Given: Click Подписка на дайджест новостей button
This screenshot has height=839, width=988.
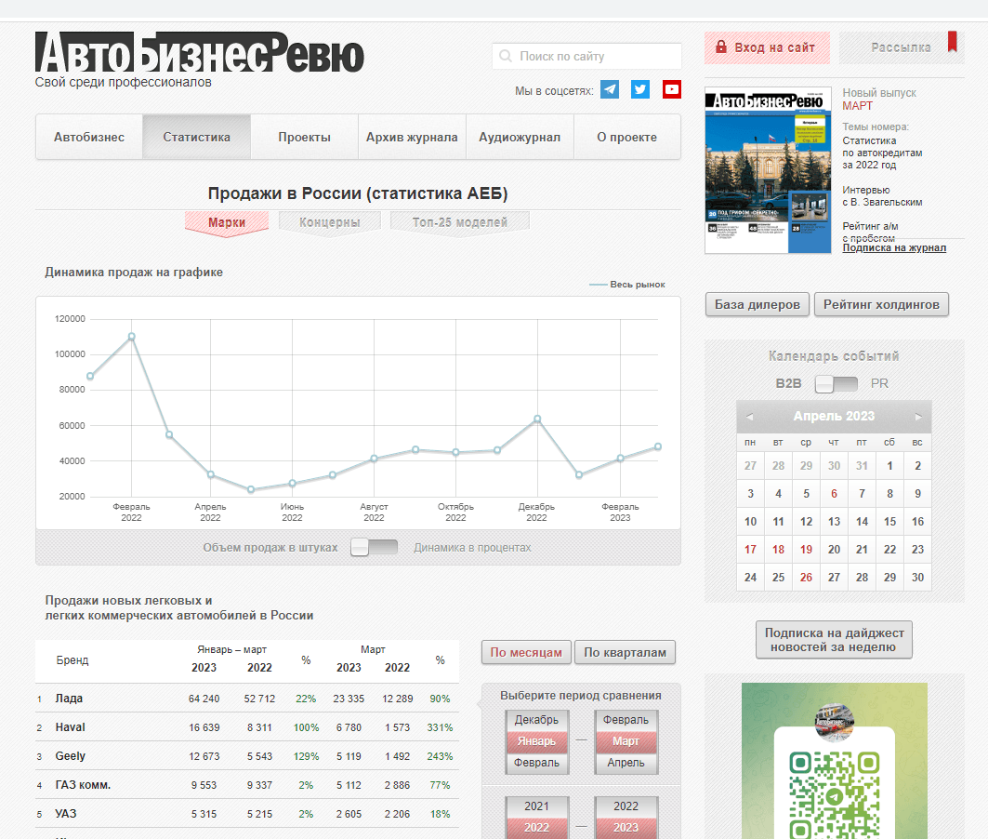Looking at the screenshot, I should (834, 640).
